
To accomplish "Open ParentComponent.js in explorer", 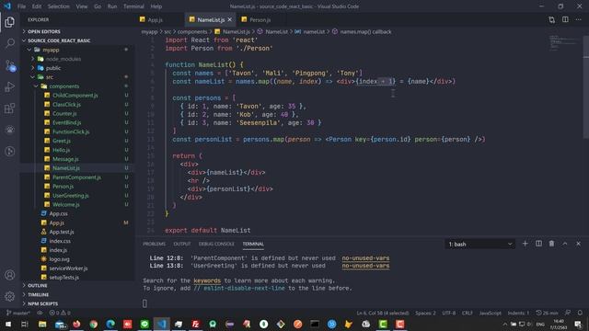I will (x=76, y=177).
